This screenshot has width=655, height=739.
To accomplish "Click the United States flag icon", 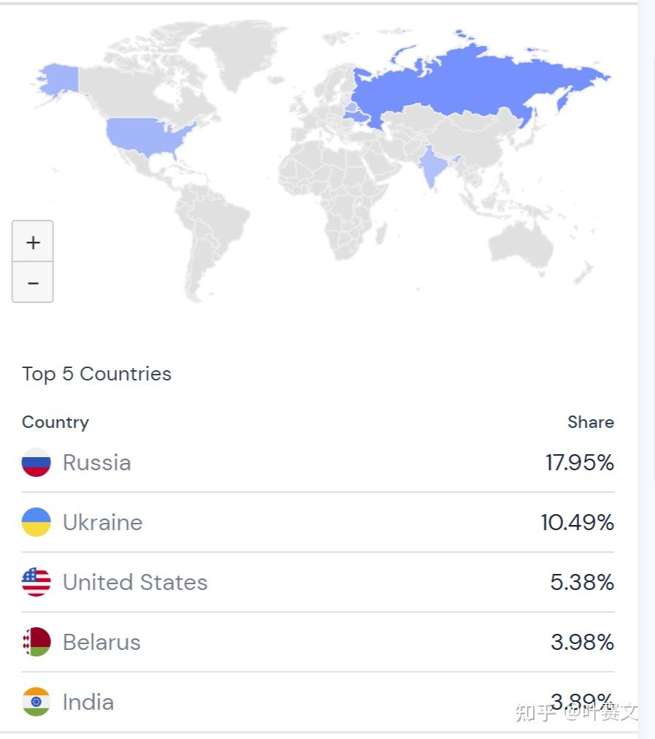I will 37,582.
